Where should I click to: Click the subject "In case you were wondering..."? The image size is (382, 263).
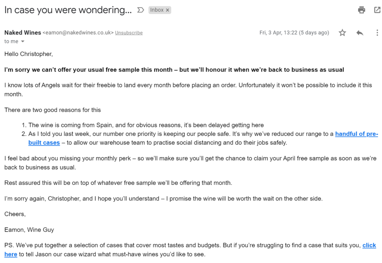pos(68,10)
